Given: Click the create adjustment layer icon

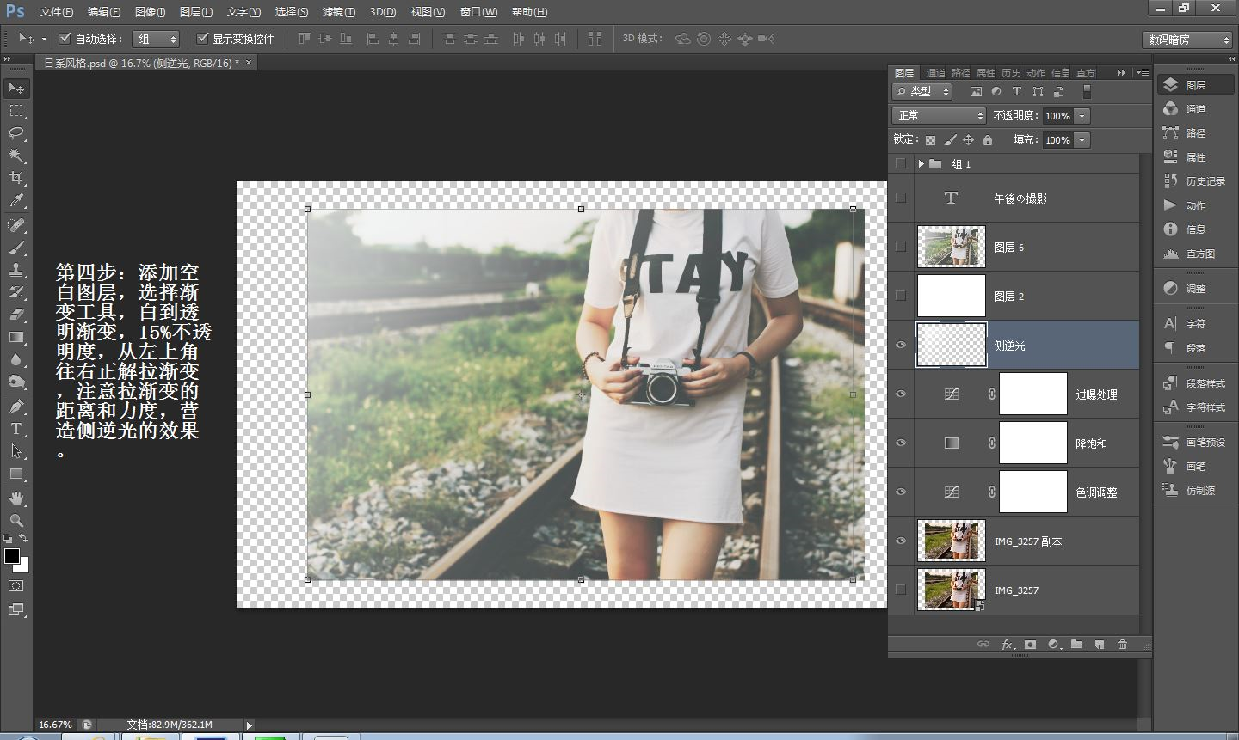Looking at the screenshot, I should point(1053,645).
